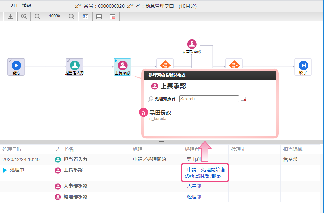Select the 人事部承認 node
The width and height of the screenshot is (324, 213).
(192, 46)
